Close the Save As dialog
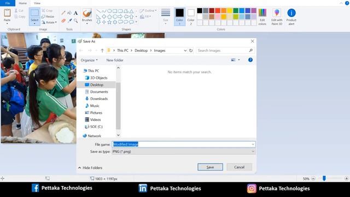This screenshot has width=350, height=197. (252, 41)
